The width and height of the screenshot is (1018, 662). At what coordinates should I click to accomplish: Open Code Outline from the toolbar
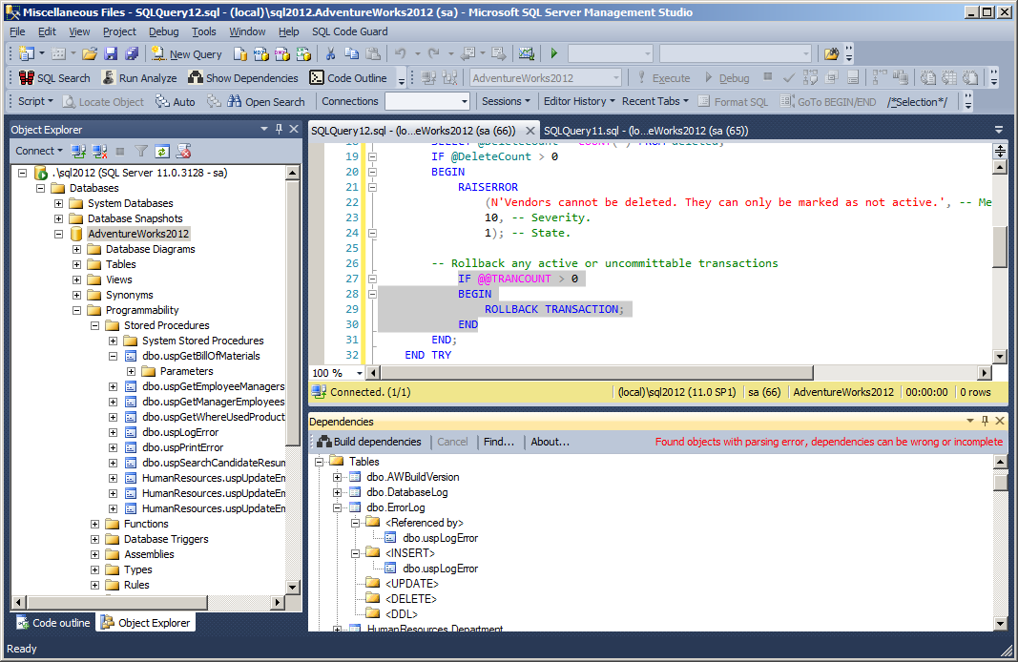pyautogui.click(x=348, y=78)
